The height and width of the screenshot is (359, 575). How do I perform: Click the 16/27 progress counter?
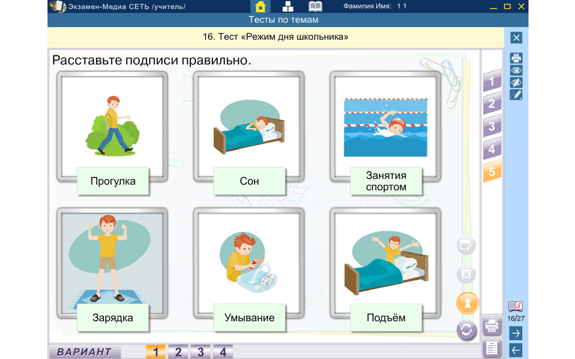(516, 319)
